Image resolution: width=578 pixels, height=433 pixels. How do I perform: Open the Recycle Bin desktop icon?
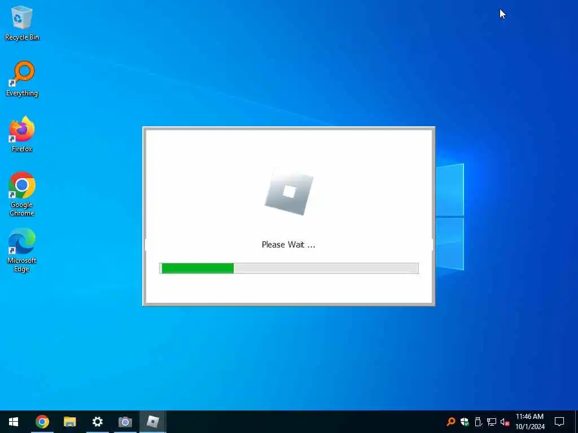point(22,23)
